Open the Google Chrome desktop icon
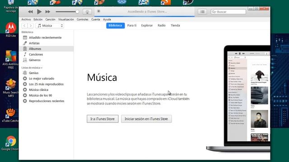The image size is (289, 162). tap(10, 143)
